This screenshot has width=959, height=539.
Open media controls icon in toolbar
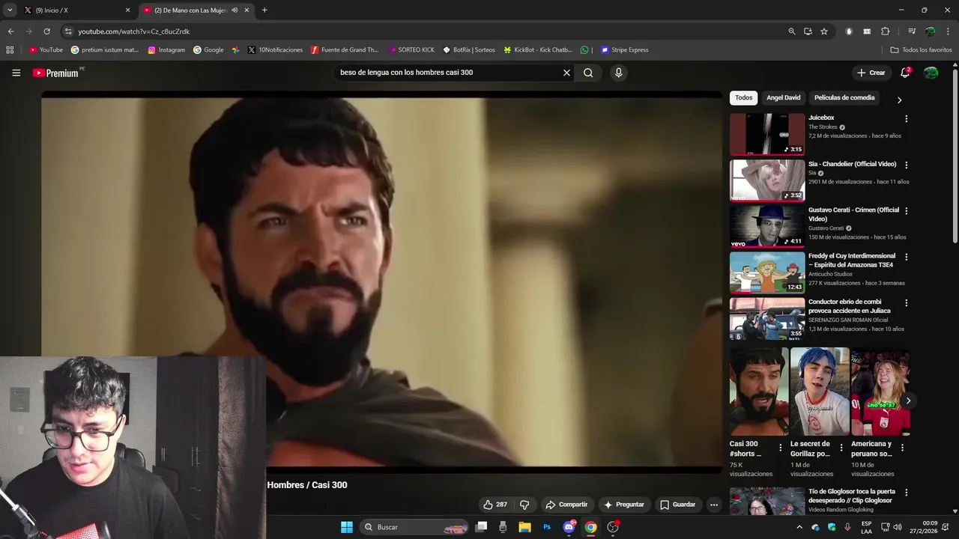click(912, 31)
